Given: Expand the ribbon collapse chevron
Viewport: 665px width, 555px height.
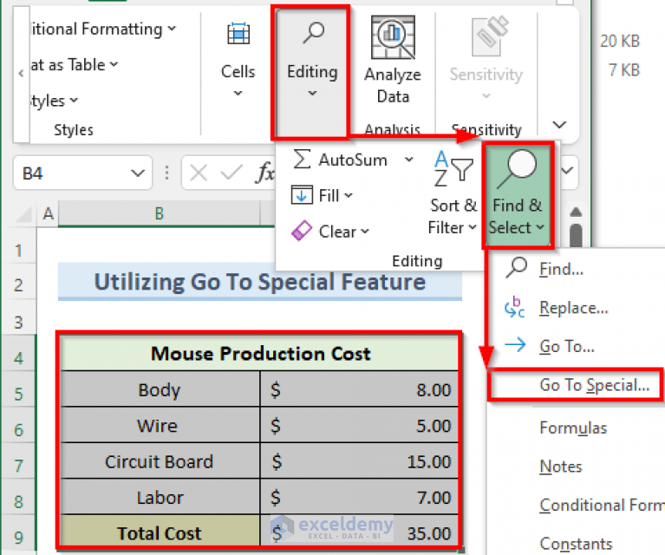Looking at the screenshot, I should pyautogui.click(x=559, y=125).
